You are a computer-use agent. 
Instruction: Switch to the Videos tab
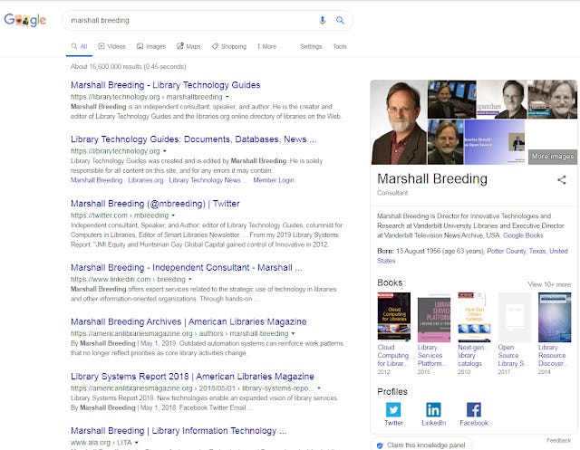coord(112,46)
